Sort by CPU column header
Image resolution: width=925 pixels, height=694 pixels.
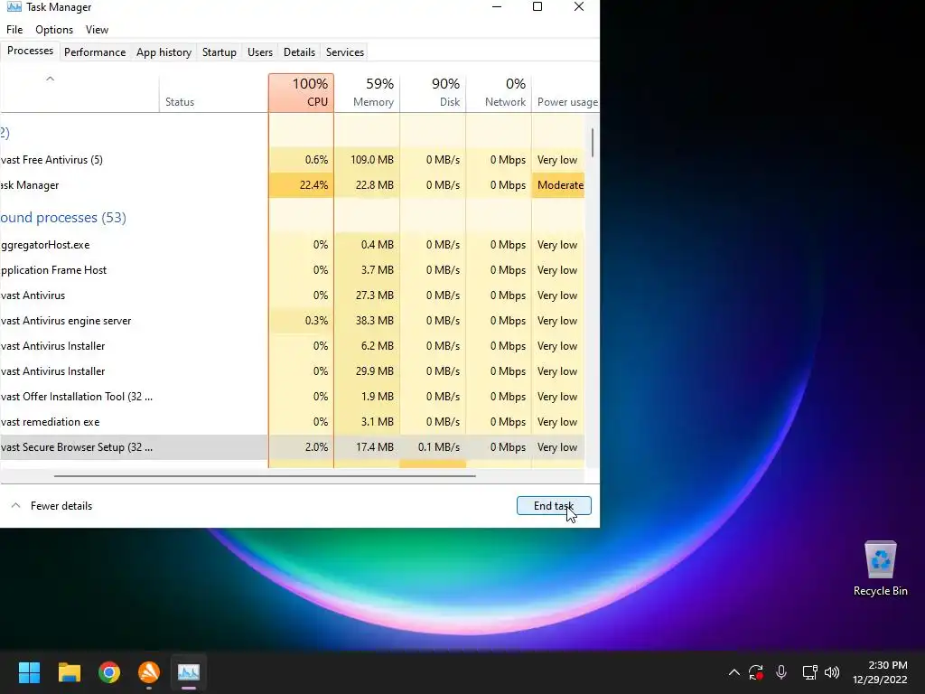coord(302,93)
